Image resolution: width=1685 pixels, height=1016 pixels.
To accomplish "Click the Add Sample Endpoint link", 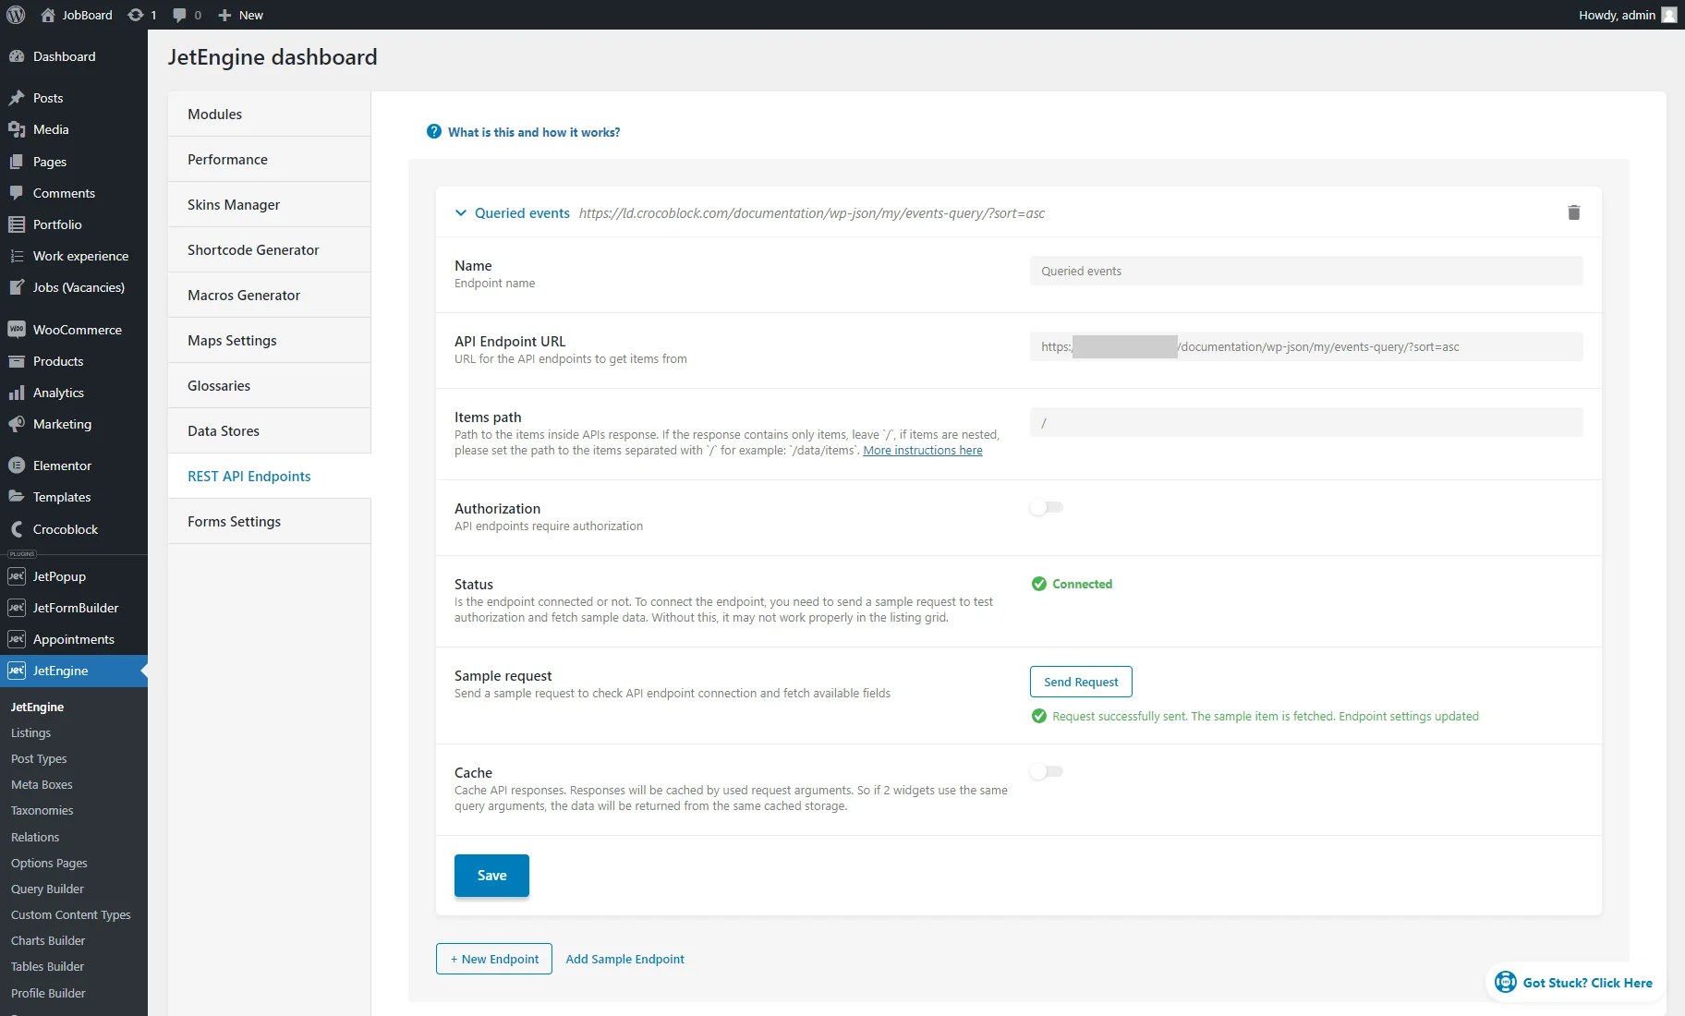I will (x=625, y=959).
